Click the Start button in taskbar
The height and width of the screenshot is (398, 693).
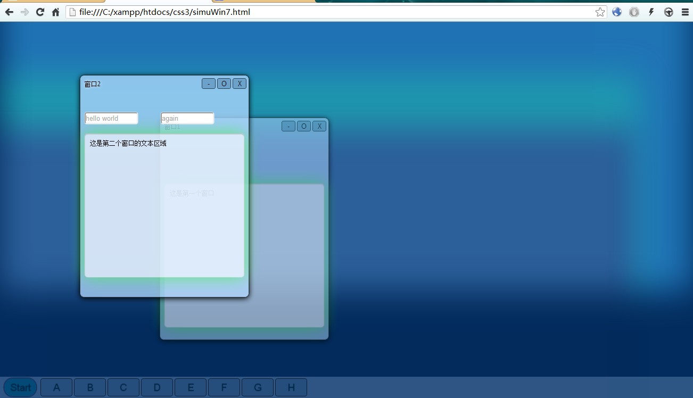coord(20,387)
